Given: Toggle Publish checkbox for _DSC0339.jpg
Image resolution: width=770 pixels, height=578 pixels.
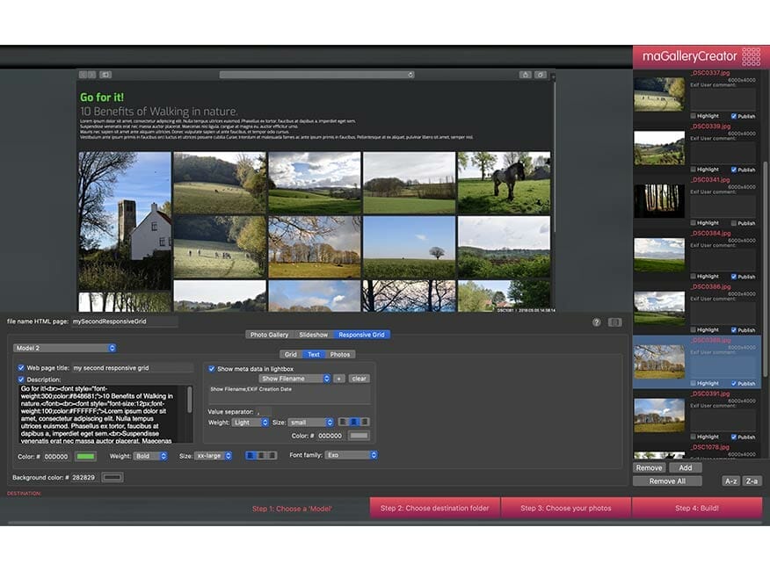Looking at the screenshot, I should [x=734, y=170].
